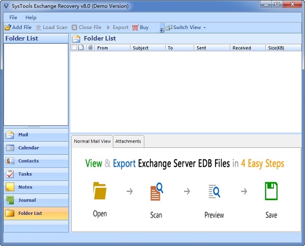Switch to the Normal Mail View tab
305x246 pixels.
click(x=92, y=141)
